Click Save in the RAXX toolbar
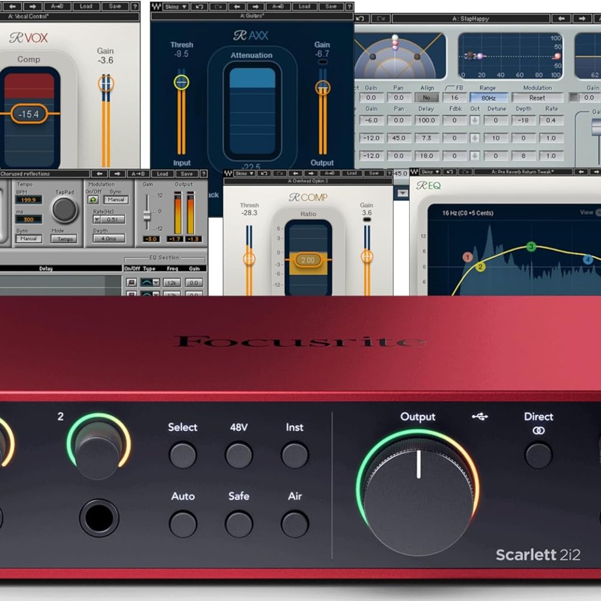The width and height of the screenshot is (601, 601). click(331, 7)
